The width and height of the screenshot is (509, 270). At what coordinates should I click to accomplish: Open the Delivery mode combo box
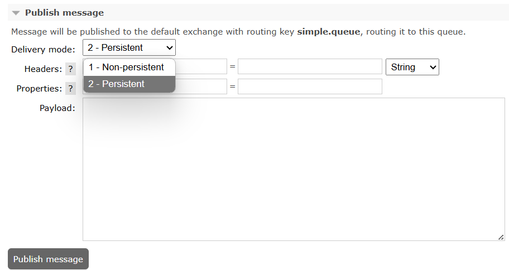click(x=129, y=48)
